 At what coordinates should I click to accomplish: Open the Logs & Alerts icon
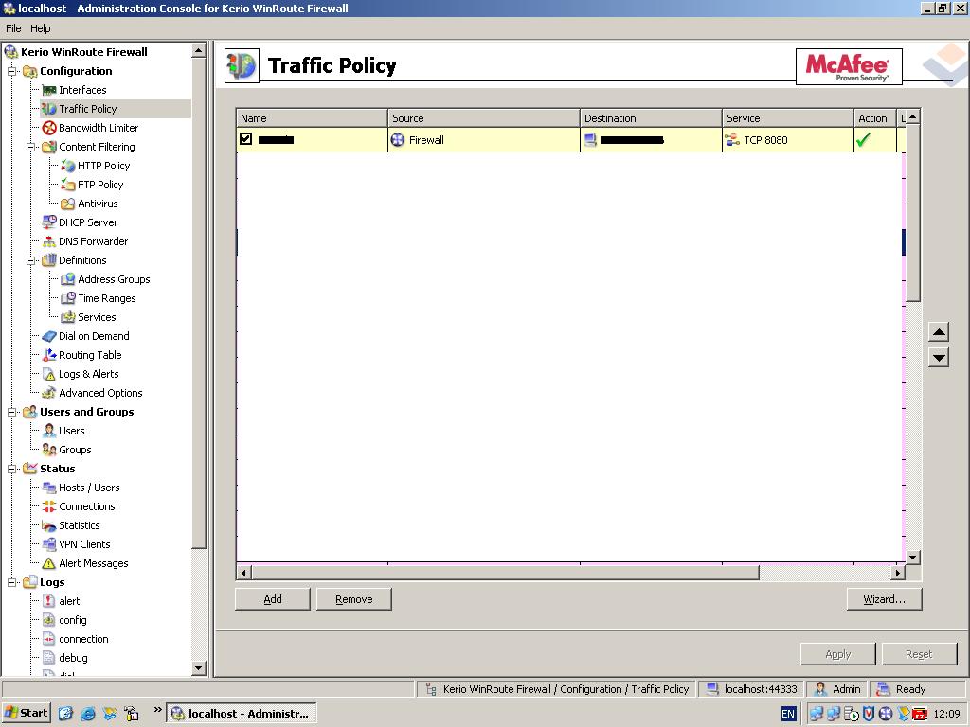[49, 374]
